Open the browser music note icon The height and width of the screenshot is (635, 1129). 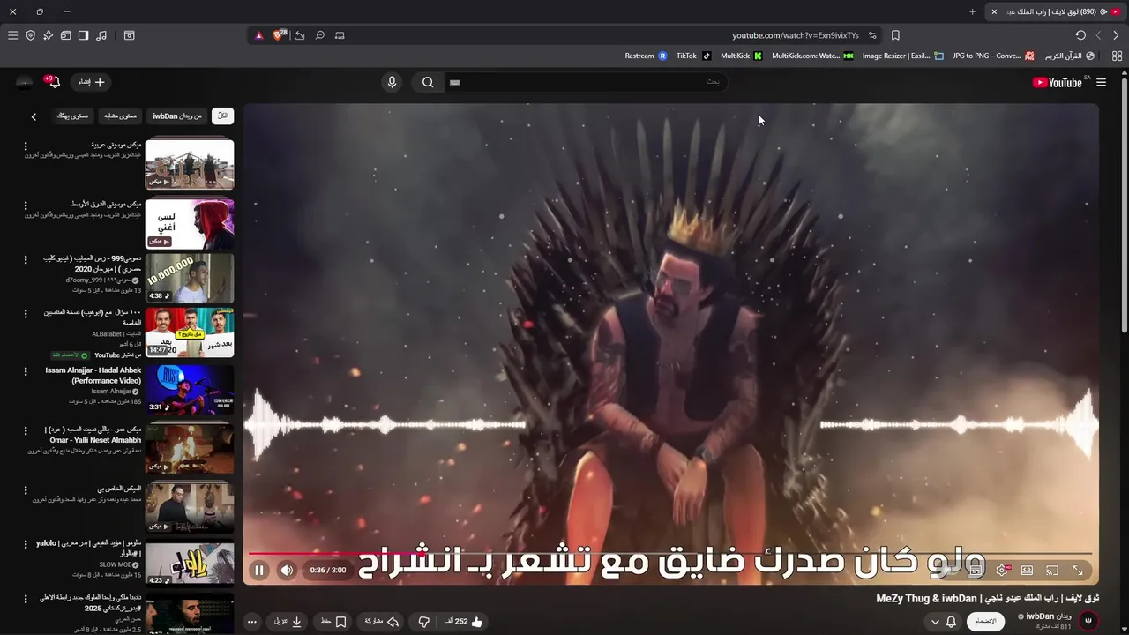(x=101, y=35)
